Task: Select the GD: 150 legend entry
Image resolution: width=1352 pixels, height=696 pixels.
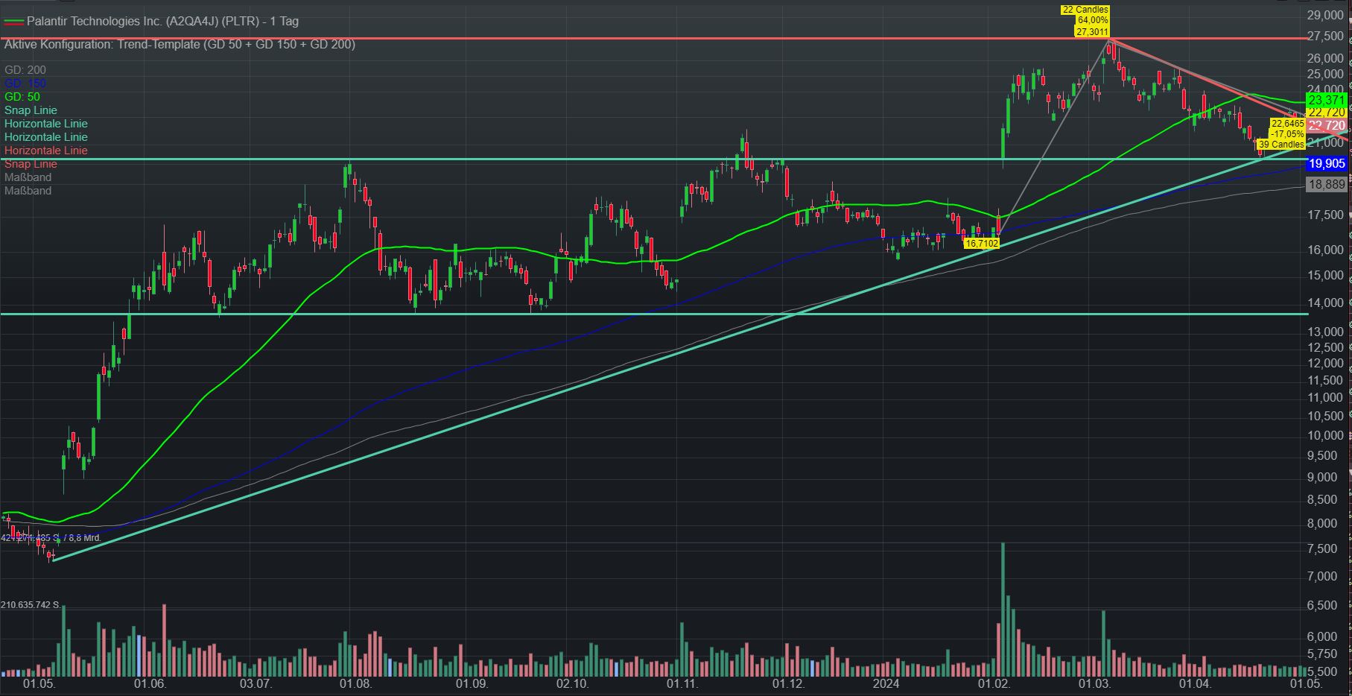Action: pyautogui.click(x=25, y=83)
